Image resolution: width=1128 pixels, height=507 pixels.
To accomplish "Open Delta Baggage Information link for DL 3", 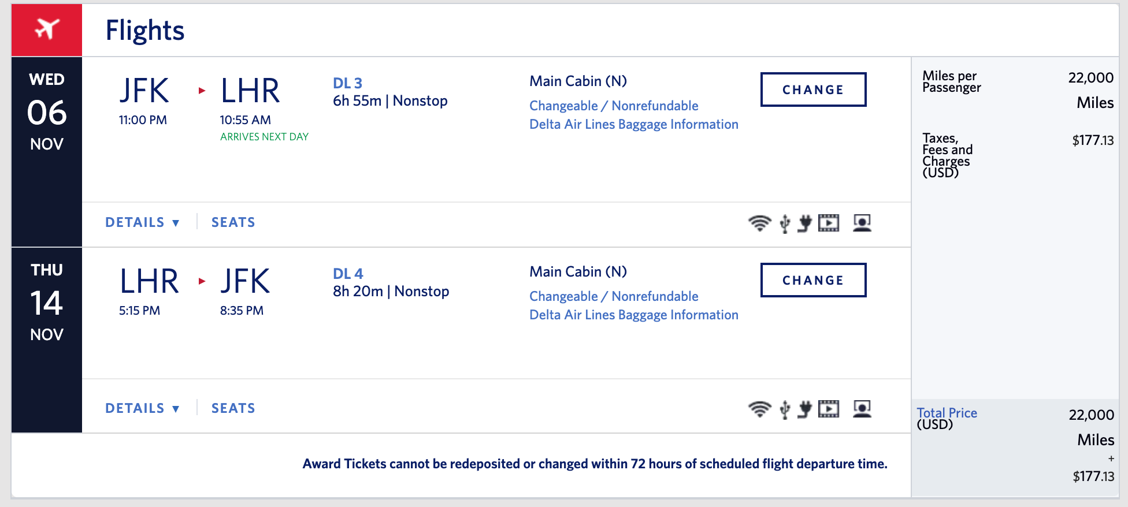I will tap(634, 124).
